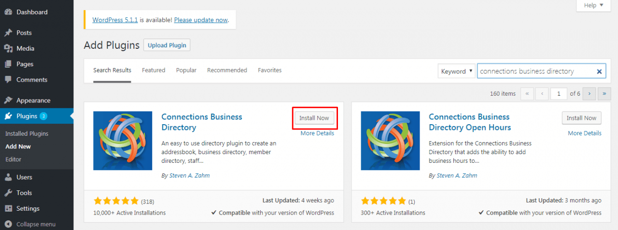Select Add New submenu item
Viewport: 618px width, 230px height.
point(18,146)
